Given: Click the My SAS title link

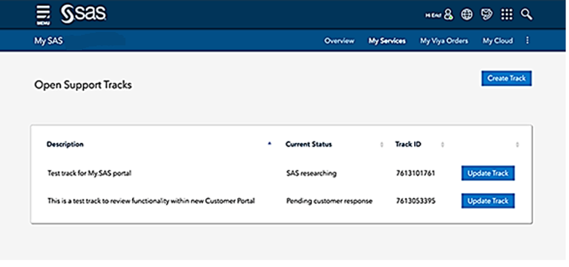Looking at the screenshot, I should [48, 41].
